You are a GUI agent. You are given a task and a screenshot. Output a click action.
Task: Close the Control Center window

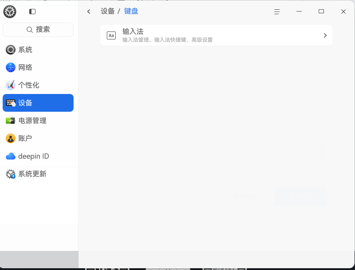(343, 12)
